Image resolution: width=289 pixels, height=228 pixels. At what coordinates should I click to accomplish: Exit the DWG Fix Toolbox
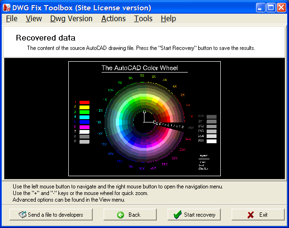coord(258,214)
